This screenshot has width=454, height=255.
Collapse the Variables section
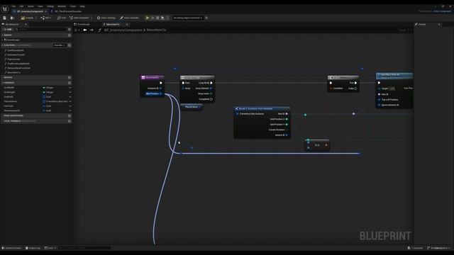(3, 83)
